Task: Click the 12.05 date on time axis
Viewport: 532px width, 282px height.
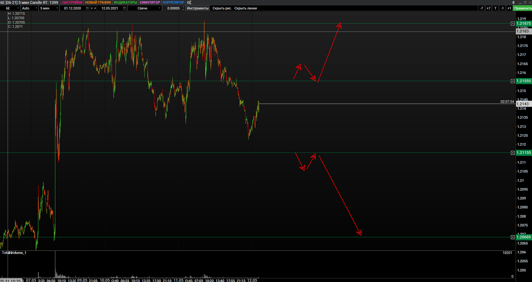Action: (x=252, y=280)
